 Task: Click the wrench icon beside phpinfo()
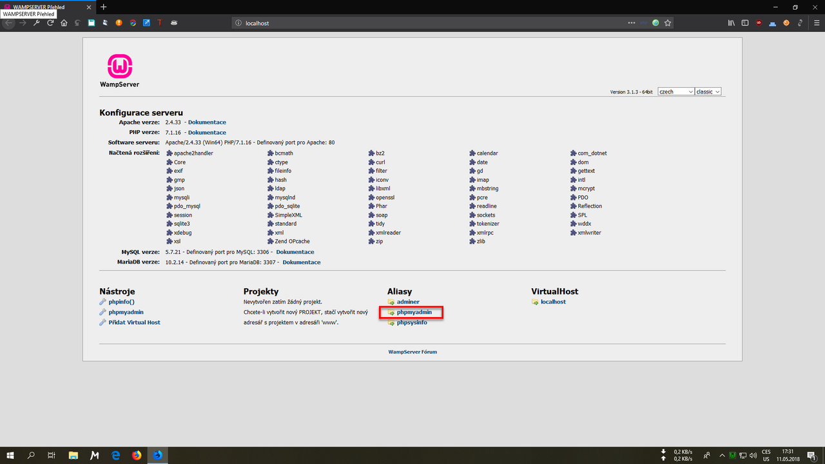point(102,302)
